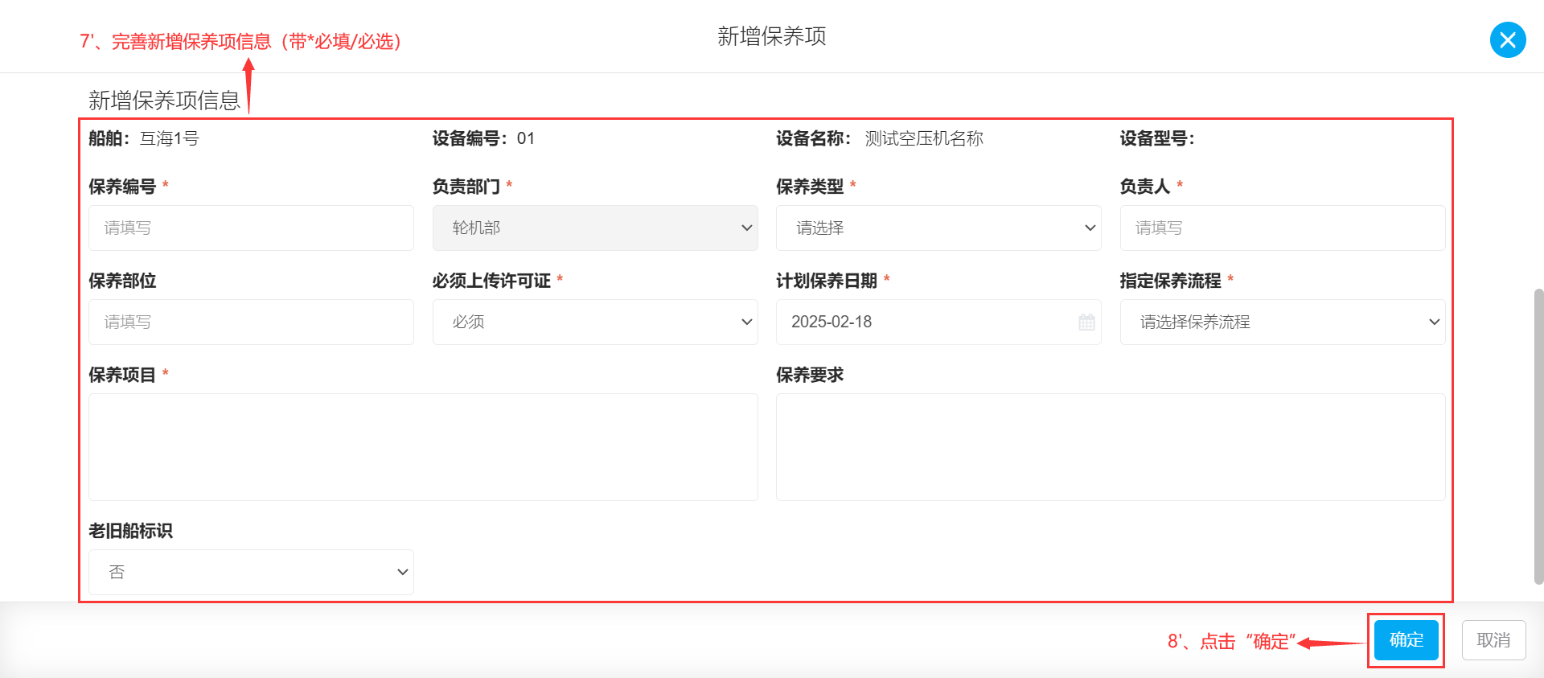Image resolution: width=1544 pixels, height=678 pixels.
Task: Focus the 保养编号 input field
Action: (x=251, y=228)
